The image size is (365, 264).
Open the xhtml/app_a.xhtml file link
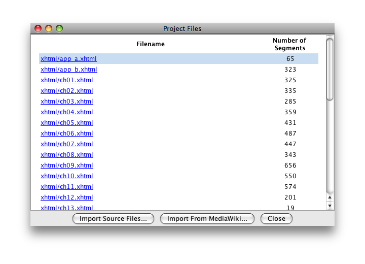[68, 59]
